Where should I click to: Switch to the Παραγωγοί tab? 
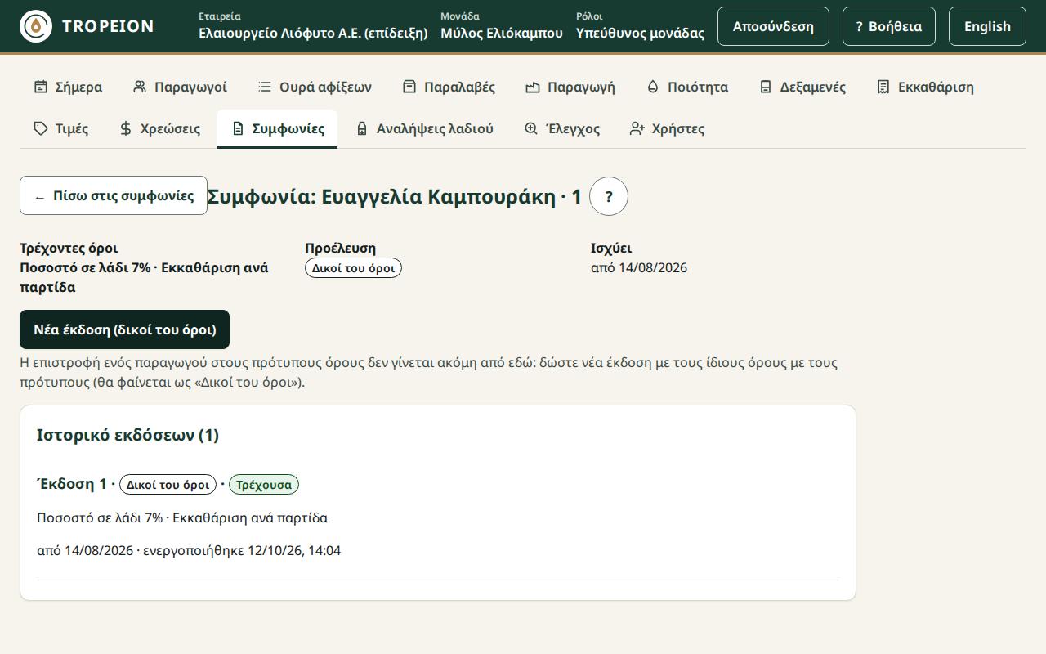180,87
